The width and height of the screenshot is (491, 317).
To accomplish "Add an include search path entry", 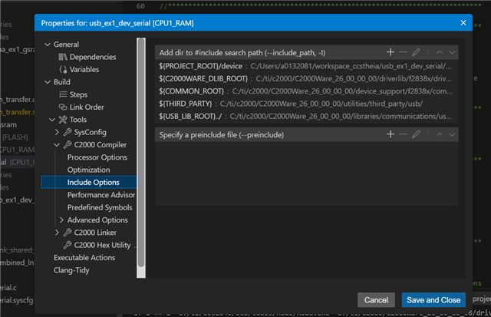I will pos(390,52).
